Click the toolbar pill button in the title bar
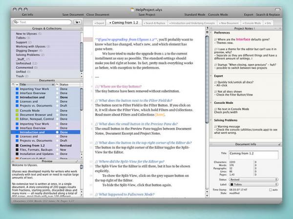The width and height of the screenshot is (293, 219). [277, 10]
